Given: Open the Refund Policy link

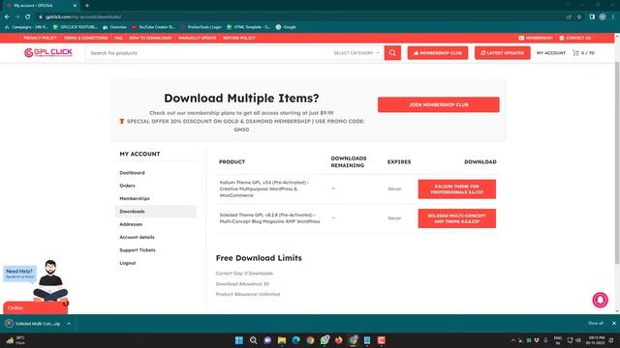Looking at the screenshot, I should point(239,38).
